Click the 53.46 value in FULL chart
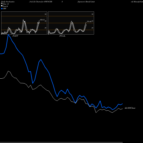 89,21
